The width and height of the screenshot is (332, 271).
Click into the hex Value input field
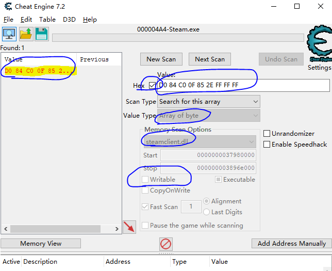[243, 85]
